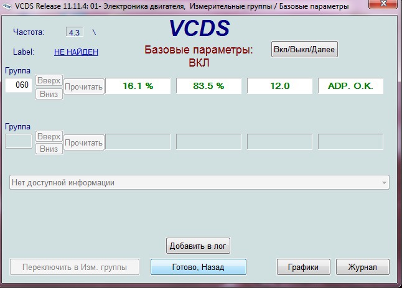
Task: Click Переключить в Изм. группы button
Action: tap(75, 267)
